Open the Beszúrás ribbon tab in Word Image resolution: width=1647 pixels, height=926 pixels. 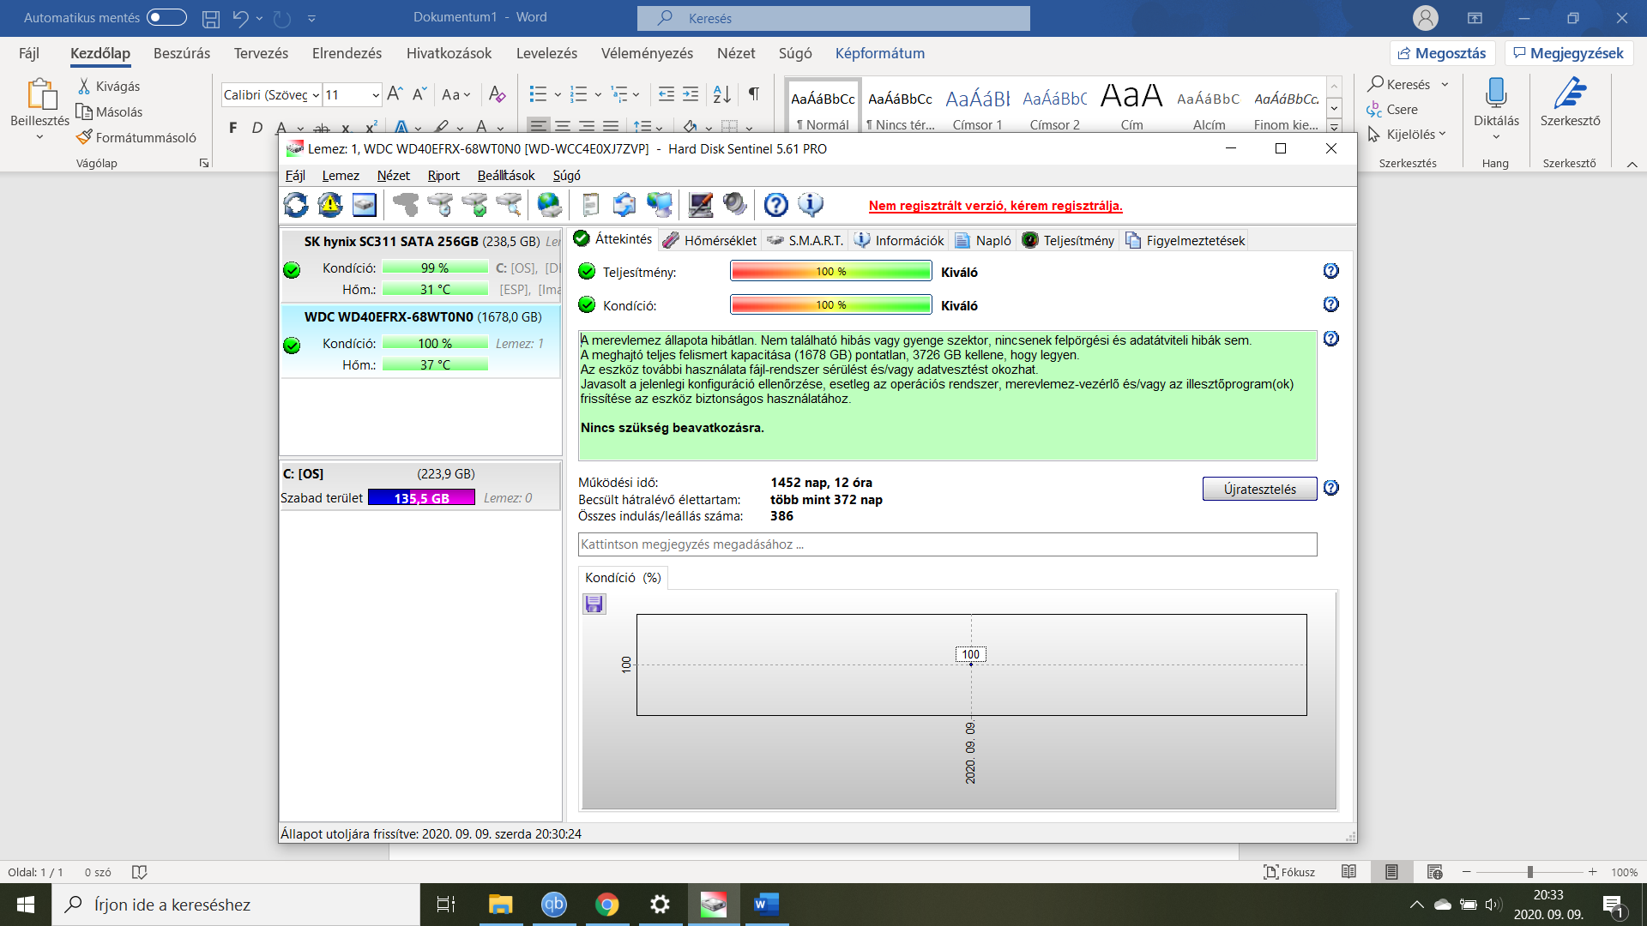pyautogui.click(x=182, y=53)
